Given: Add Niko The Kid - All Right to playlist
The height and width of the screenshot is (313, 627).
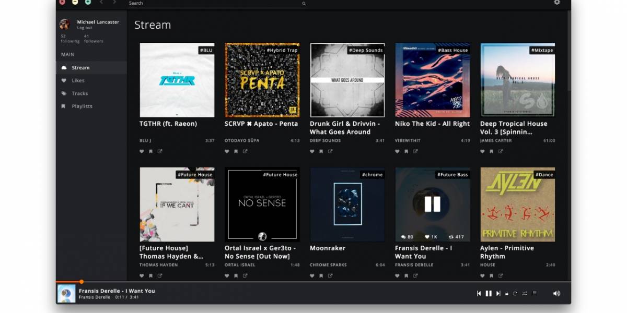Looking at the screenshot, I should [406, 151].
